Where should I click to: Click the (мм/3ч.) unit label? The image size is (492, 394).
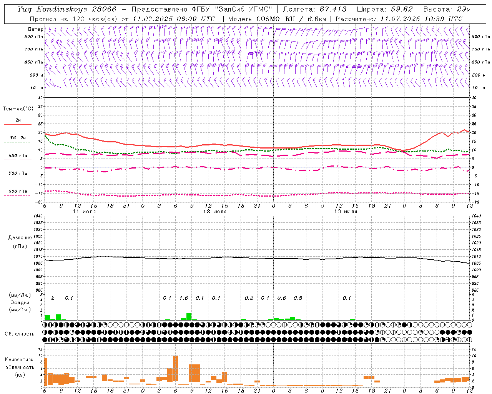coord(20,295)
